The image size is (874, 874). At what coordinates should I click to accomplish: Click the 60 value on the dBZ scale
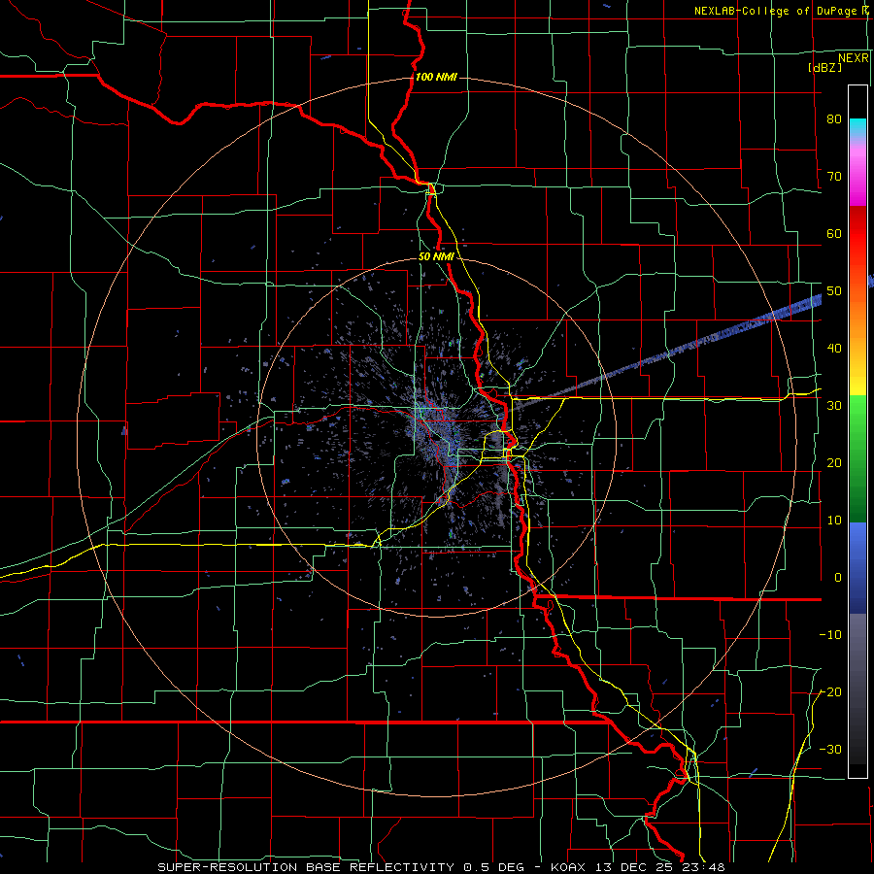point(834,233)
